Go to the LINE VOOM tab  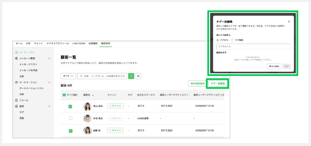coord(79,43)
